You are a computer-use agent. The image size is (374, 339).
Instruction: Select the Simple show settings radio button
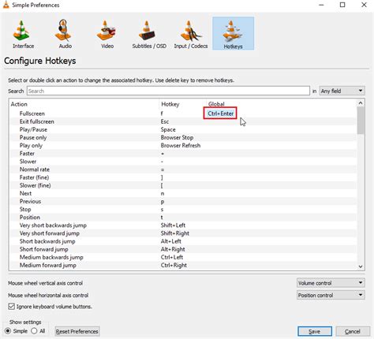click(x=8, y=331)
